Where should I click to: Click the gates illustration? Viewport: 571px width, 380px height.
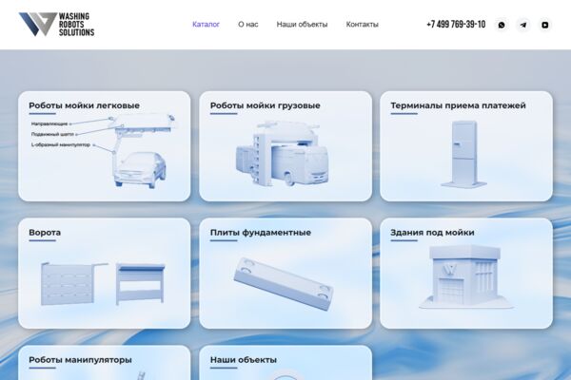104,283
